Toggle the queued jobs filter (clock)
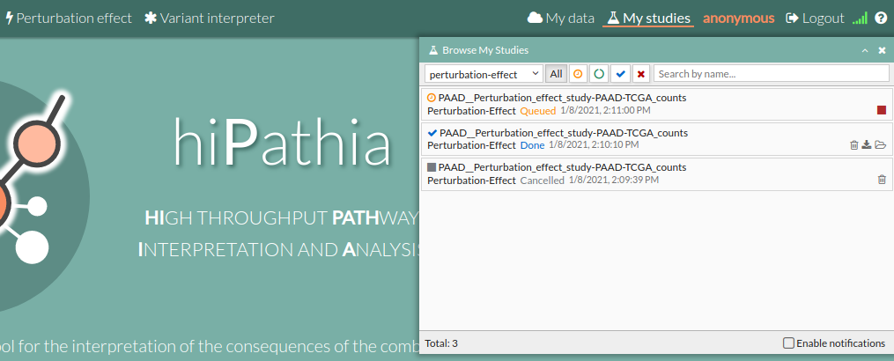This screenshot has height=361, width=894. coord(578,74)
